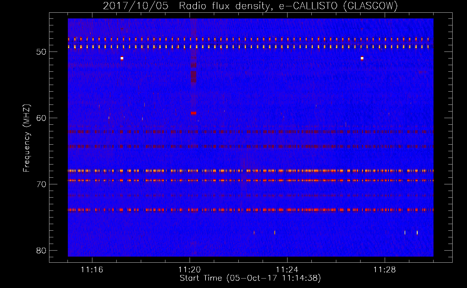Click the 'Start Time (05-Oct-17 11:14:38)' label
Viewport: 467px width, 288px height.
(x=250, y=278)
